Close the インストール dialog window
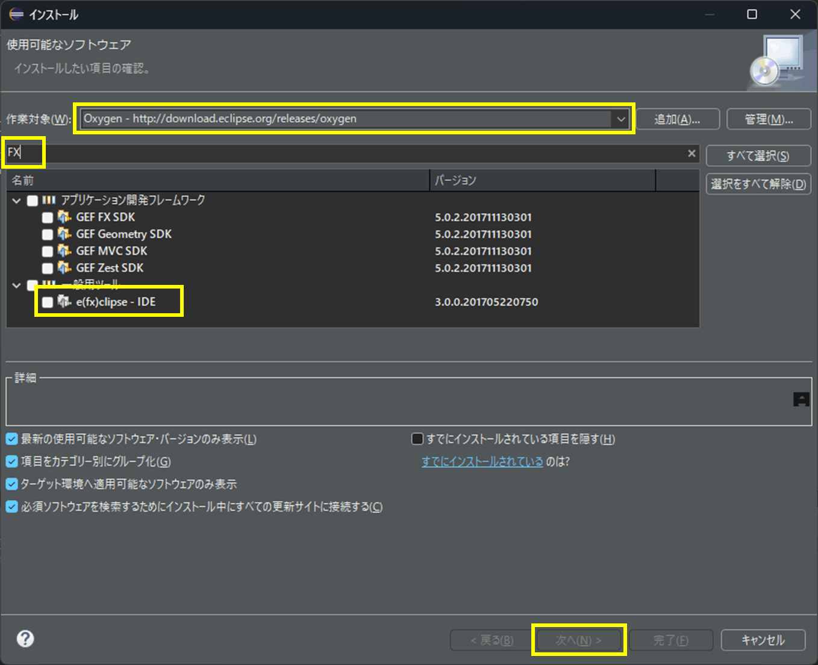The height and width of the screenshot is (665, 818). (x=795, y=14)
